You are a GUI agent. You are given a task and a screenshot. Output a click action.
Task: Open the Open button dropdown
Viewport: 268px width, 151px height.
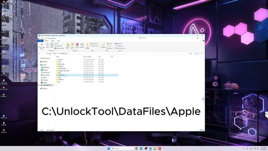110,44
